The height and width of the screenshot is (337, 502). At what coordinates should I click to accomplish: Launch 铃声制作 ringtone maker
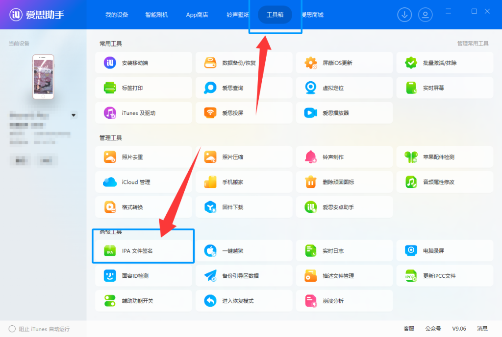pos(344,157)
